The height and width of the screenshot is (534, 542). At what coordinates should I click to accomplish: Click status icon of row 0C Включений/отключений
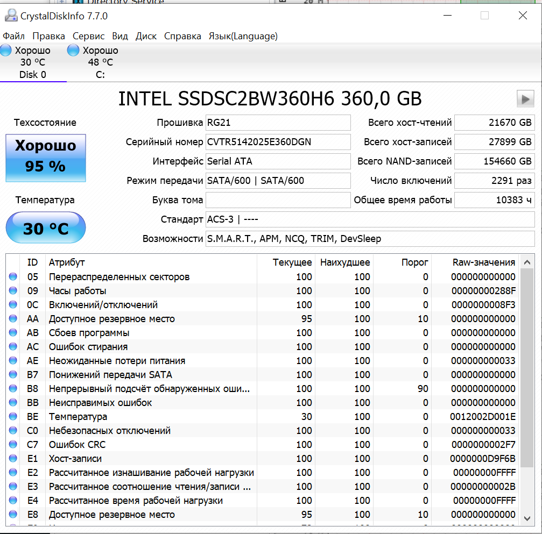(13, 304)
